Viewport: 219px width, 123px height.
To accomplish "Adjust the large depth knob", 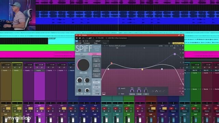I will tap(83, 65).
